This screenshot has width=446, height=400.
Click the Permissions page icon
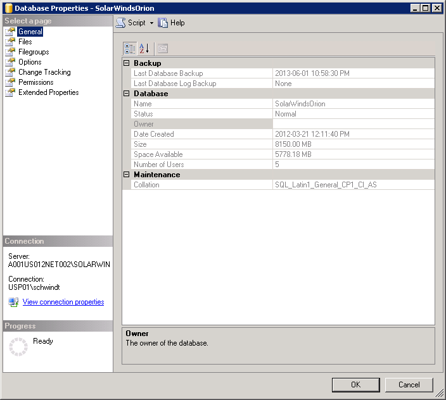(10, 82)
